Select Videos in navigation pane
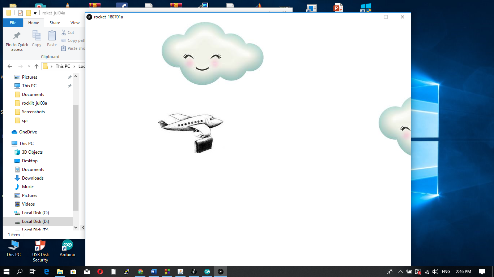 (28, 204)
